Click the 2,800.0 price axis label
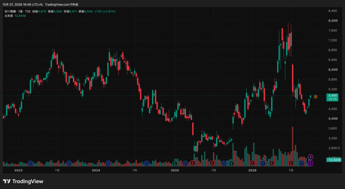Image resolution: width=345 pixels, height=189 pixels. 334,148
